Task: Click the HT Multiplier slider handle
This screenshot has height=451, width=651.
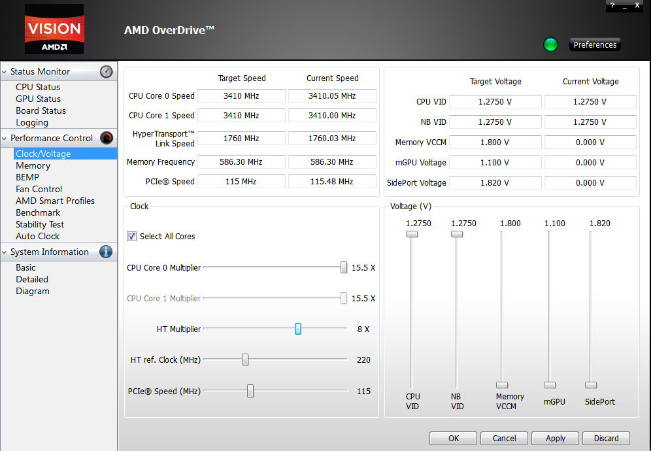Action: tap(297, 329)
